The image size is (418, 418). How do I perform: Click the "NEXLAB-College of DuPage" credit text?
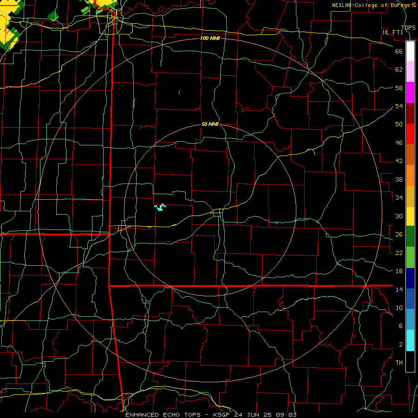372,5
